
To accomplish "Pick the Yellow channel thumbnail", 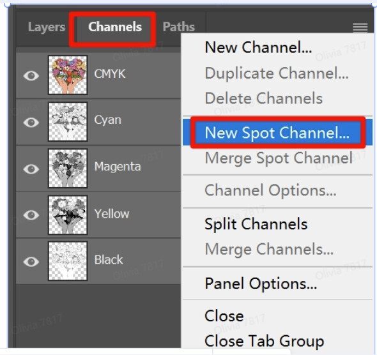I will pos(68,215).
